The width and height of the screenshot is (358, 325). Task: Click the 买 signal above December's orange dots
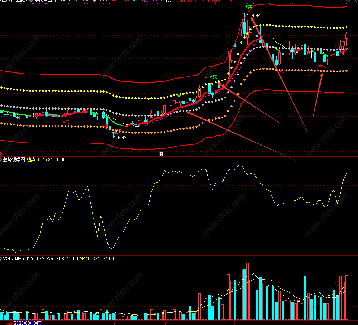pyautogui.click(x=283, y=71)
